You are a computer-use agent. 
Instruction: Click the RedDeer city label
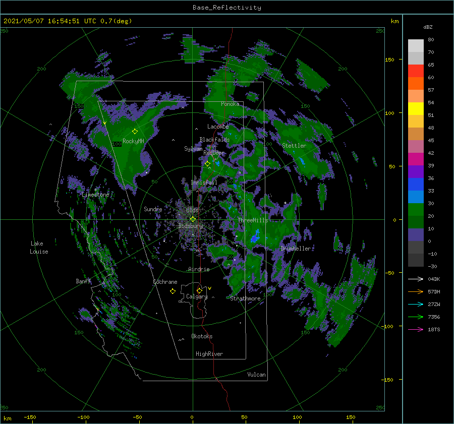214,153
